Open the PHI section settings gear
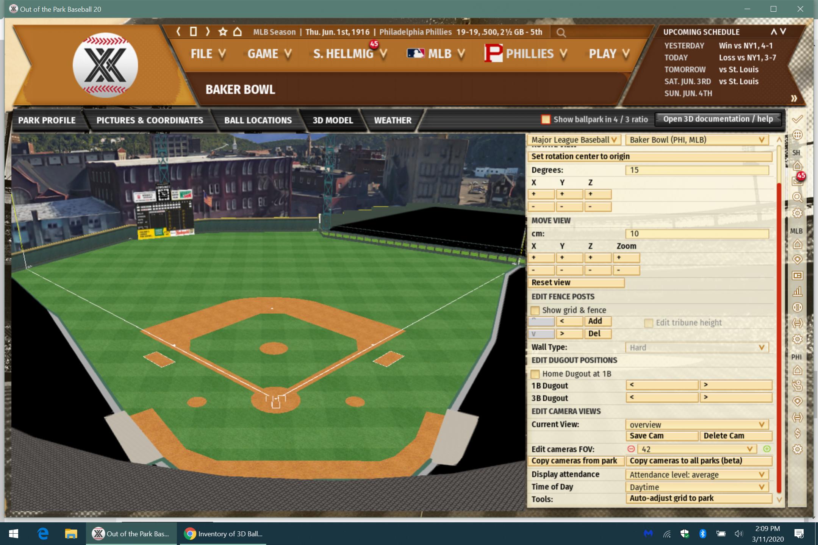 point(797,450)
